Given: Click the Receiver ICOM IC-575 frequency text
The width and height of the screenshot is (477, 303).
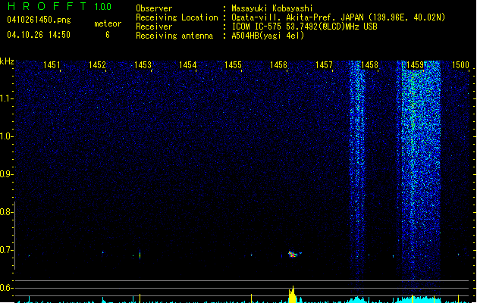Looking at the screenshot, I should (304, 27).
